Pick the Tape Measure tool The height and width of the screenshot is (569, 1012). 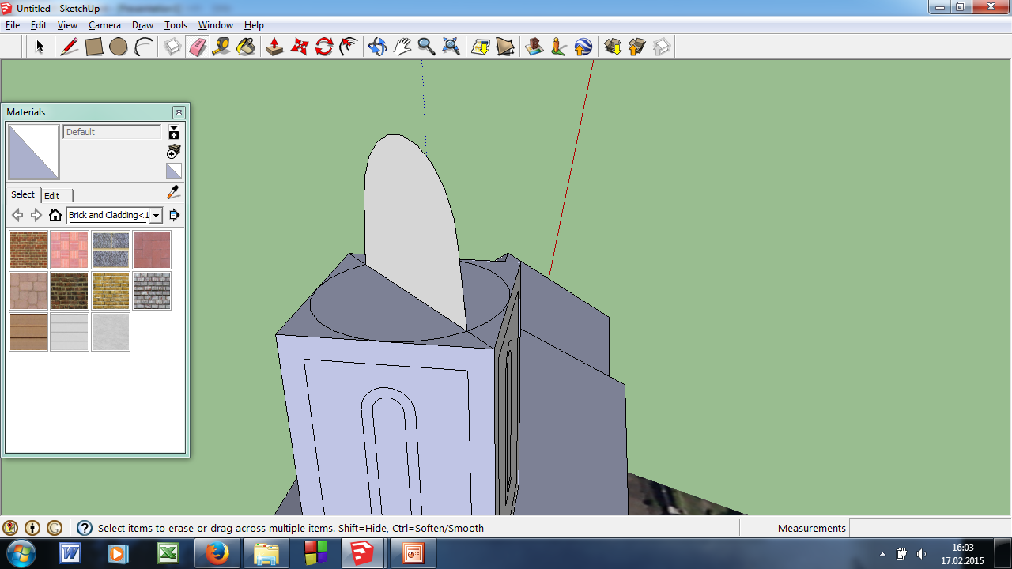[x=221, y=47]
